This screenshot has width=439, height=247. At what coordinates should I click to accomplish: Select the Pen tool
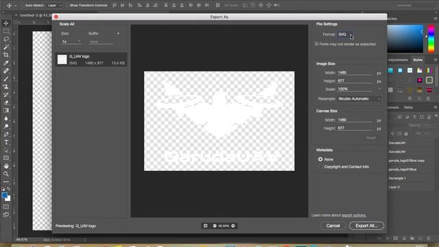(x=6, y=134)
